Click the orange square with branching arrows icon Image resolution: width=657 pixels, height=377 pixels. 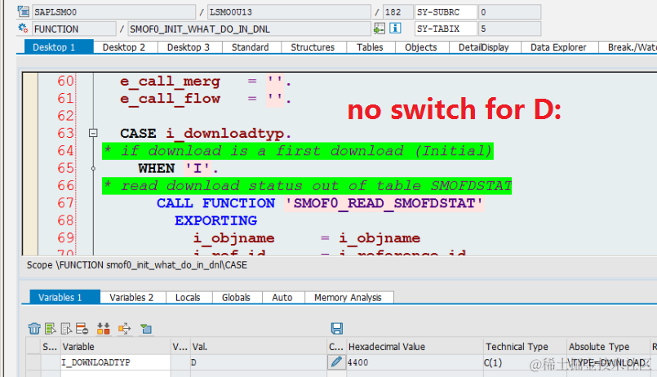(124, 329)
